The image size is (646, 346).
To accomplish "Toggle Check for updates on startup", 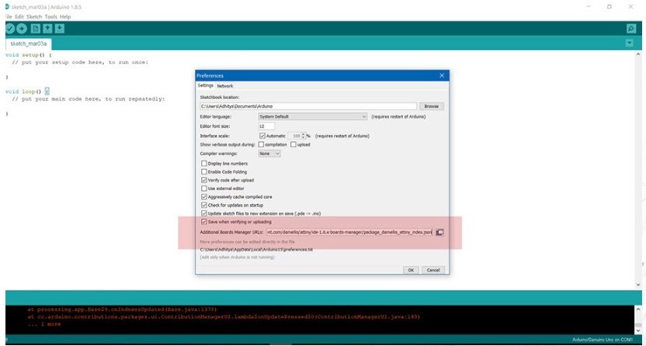I will click(204, 205).
